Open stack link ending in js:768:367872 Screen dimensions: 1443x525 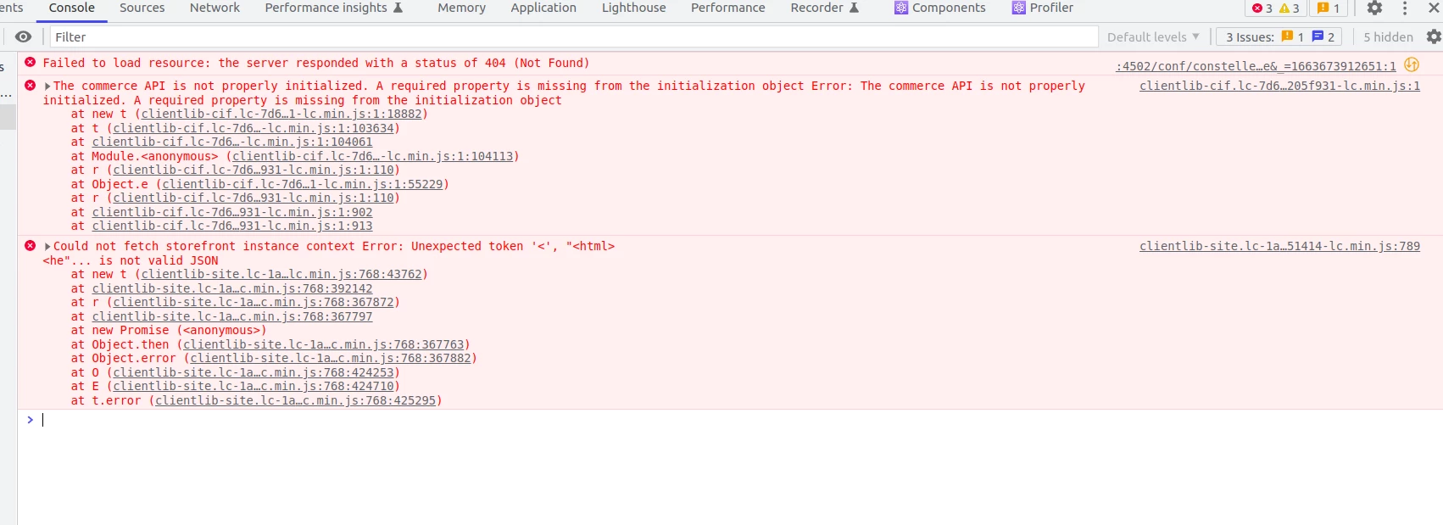253,302
